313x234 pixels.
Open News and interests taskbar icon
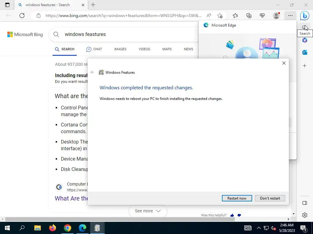tap(248, 228)
